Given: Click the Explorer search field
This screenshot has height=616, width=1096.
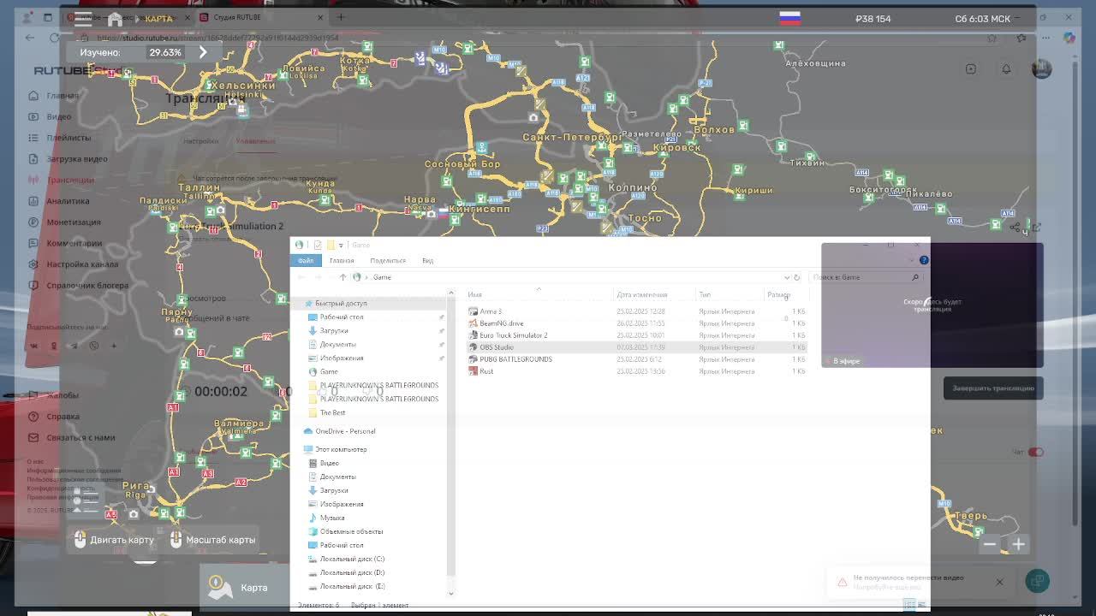Looking at the screenshot, I should tap(865, 277).
